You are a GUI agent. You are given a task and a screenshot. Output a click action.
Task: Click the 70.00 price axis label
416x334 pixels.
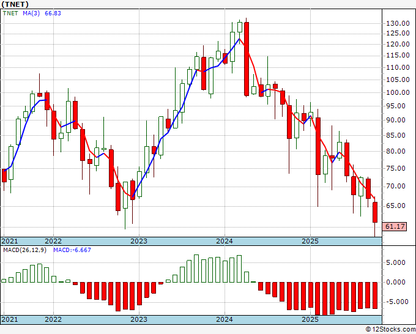pos(396,186)
